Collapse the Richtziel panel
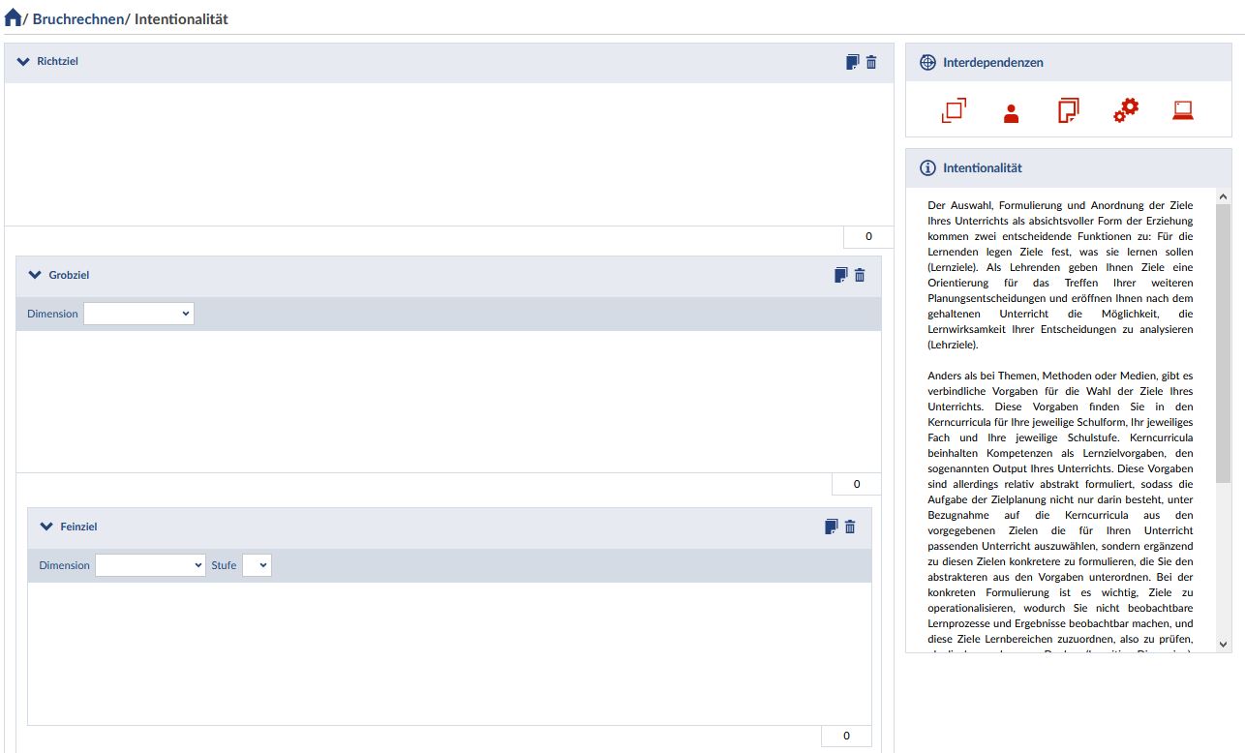The image size is (1245, 753). (x=23, y=62)
